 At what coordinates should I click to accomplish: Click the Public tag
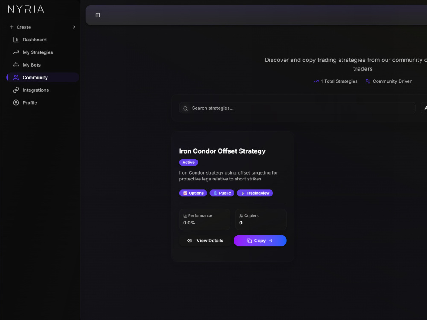pos(222,193)
